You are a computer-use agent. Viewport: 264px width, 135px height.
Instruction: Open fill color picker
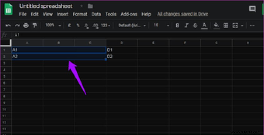(217, 26)
